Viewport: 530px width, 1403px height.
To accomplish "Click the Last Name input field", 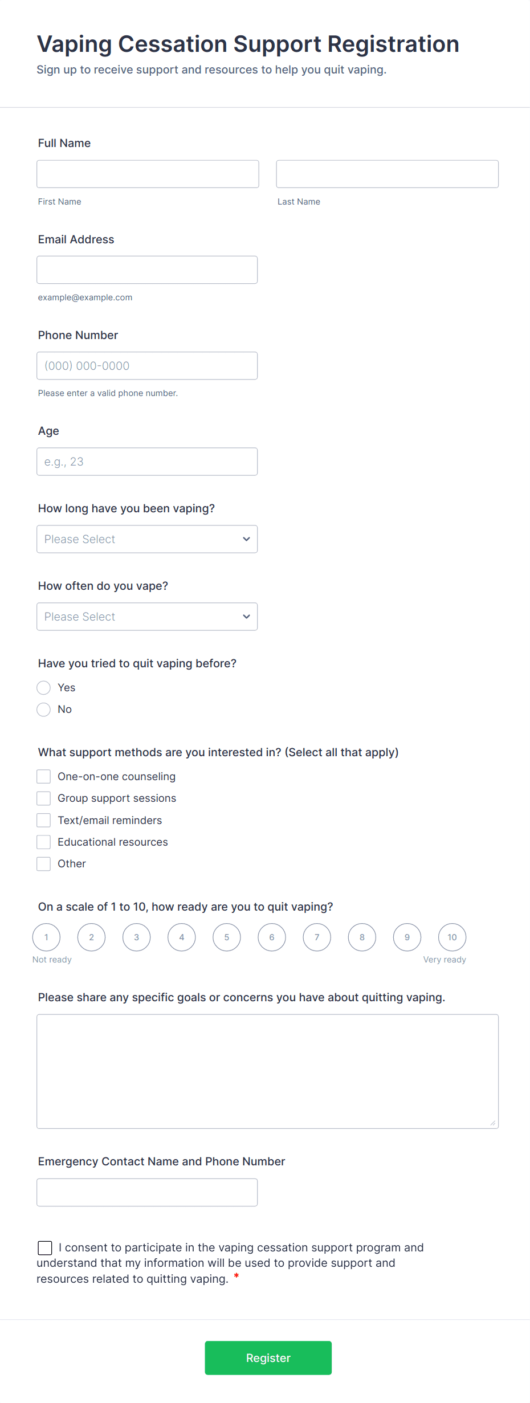I will [387, 174].
